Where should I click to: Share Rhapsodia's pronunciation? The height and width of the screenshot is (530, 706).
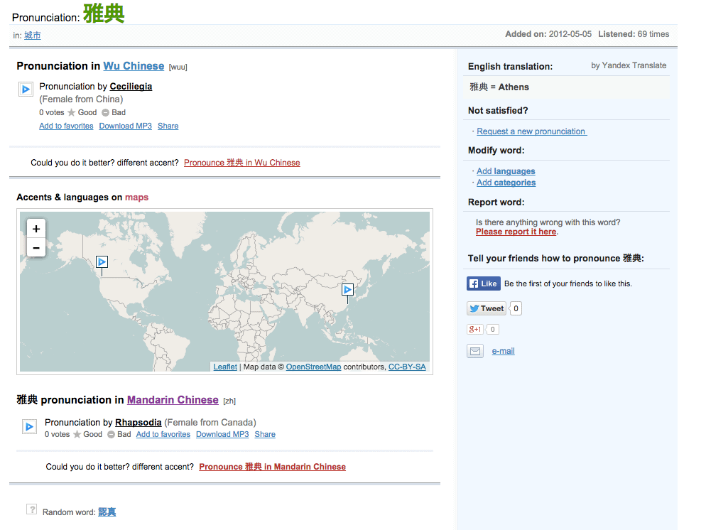(265, 435)
